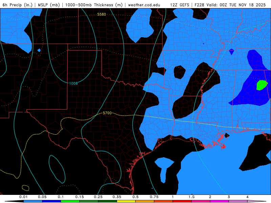
Task: Click the 1.5 legend value
Action: (191, 197)
